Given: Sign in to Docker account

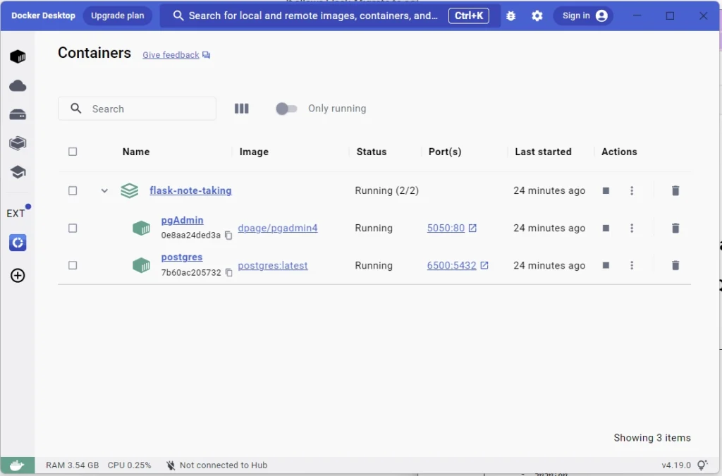Looking at the screenshot, I should pyautogui.click(x=583, y=16).
